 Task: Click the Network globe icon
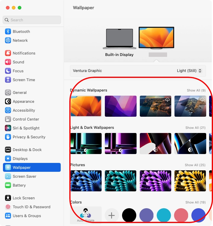pos(8,40)
